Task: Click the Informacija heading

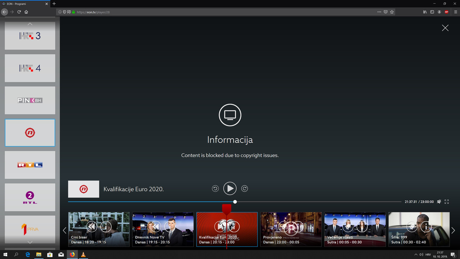Action: coord(230,140)
